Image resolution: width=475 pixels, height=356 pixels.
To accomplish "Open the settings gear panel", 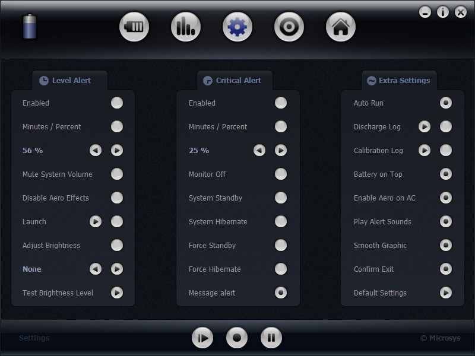I will coord(237,26).
